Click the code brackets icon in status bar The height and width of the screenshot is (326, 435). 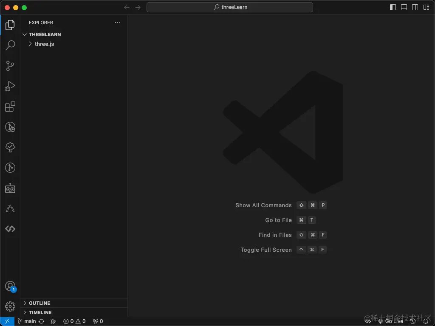click(x=368, y=321)
